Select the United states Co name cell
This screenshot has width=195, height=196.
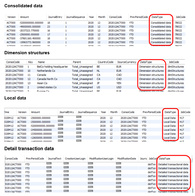point(46,87)
